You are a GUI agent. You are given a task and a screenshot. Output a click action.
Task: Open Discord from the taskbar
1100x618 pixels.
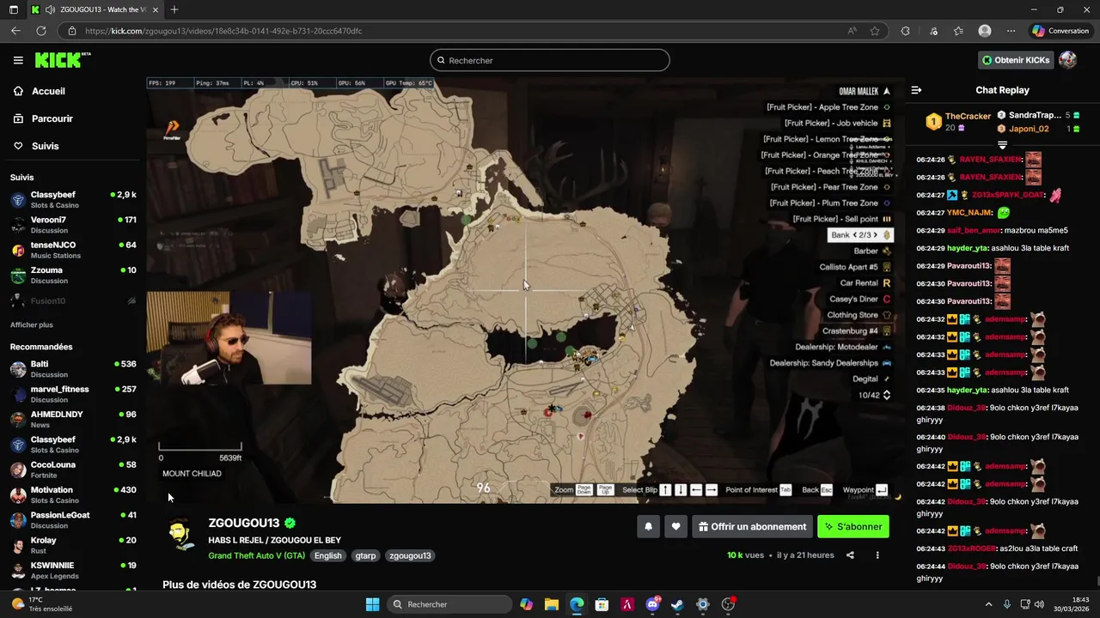(x=652, y=604)
